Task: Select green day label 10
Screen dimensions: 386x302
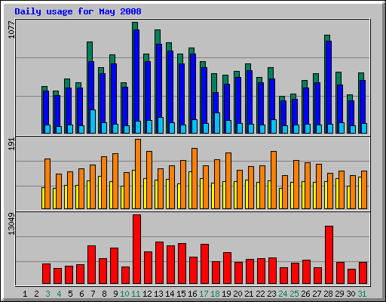Action: 124,294
